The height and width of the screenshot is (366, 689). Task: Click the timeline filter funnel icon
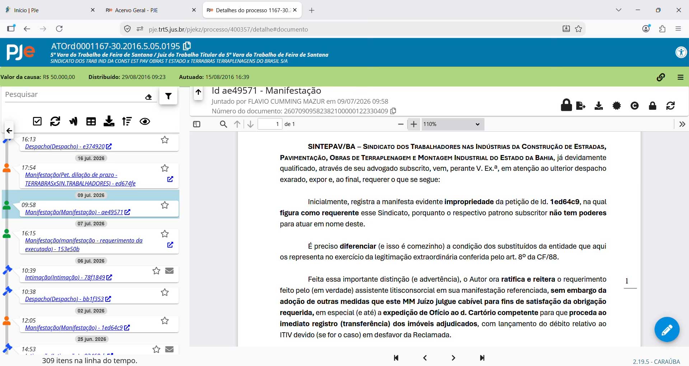(168, 96)
